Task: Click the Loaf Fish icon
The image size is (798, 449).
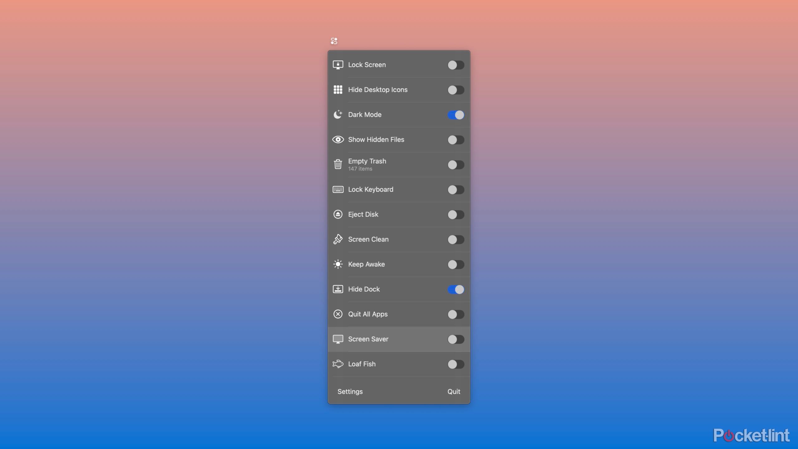Action: click(x=338, y=364)
